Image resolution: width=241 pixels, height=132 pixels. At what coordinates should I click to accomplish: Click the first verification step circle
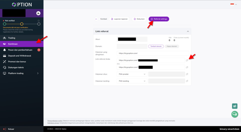(x=5, y=24)
